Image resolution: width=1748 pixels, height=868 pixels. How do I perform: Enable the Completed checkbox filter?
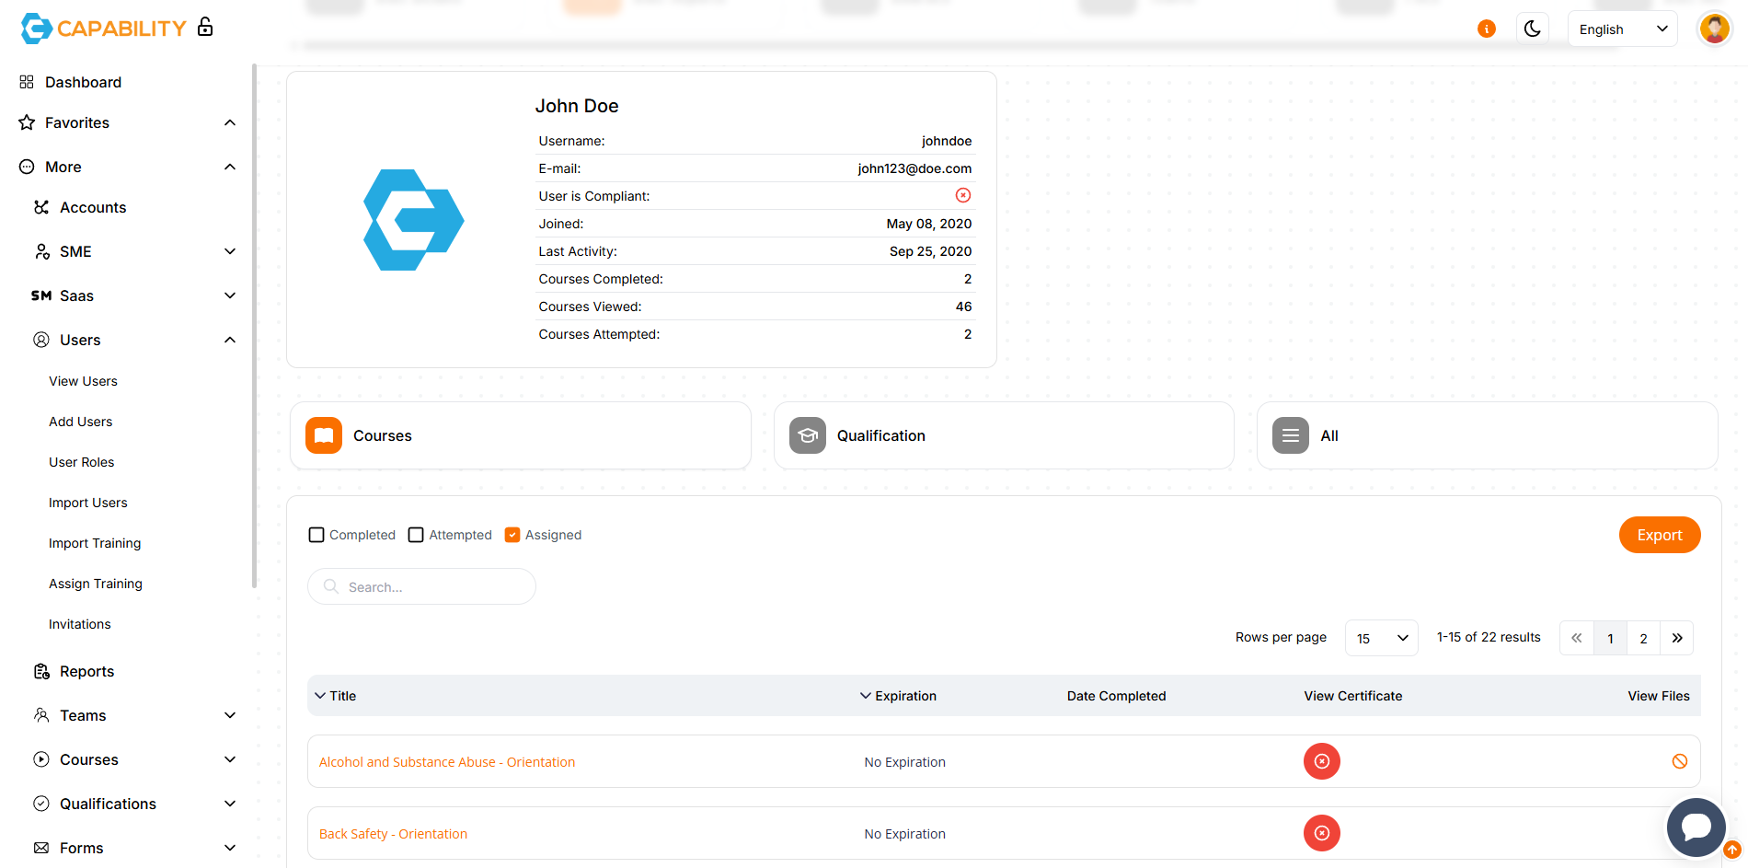click(x=316, y=535)
